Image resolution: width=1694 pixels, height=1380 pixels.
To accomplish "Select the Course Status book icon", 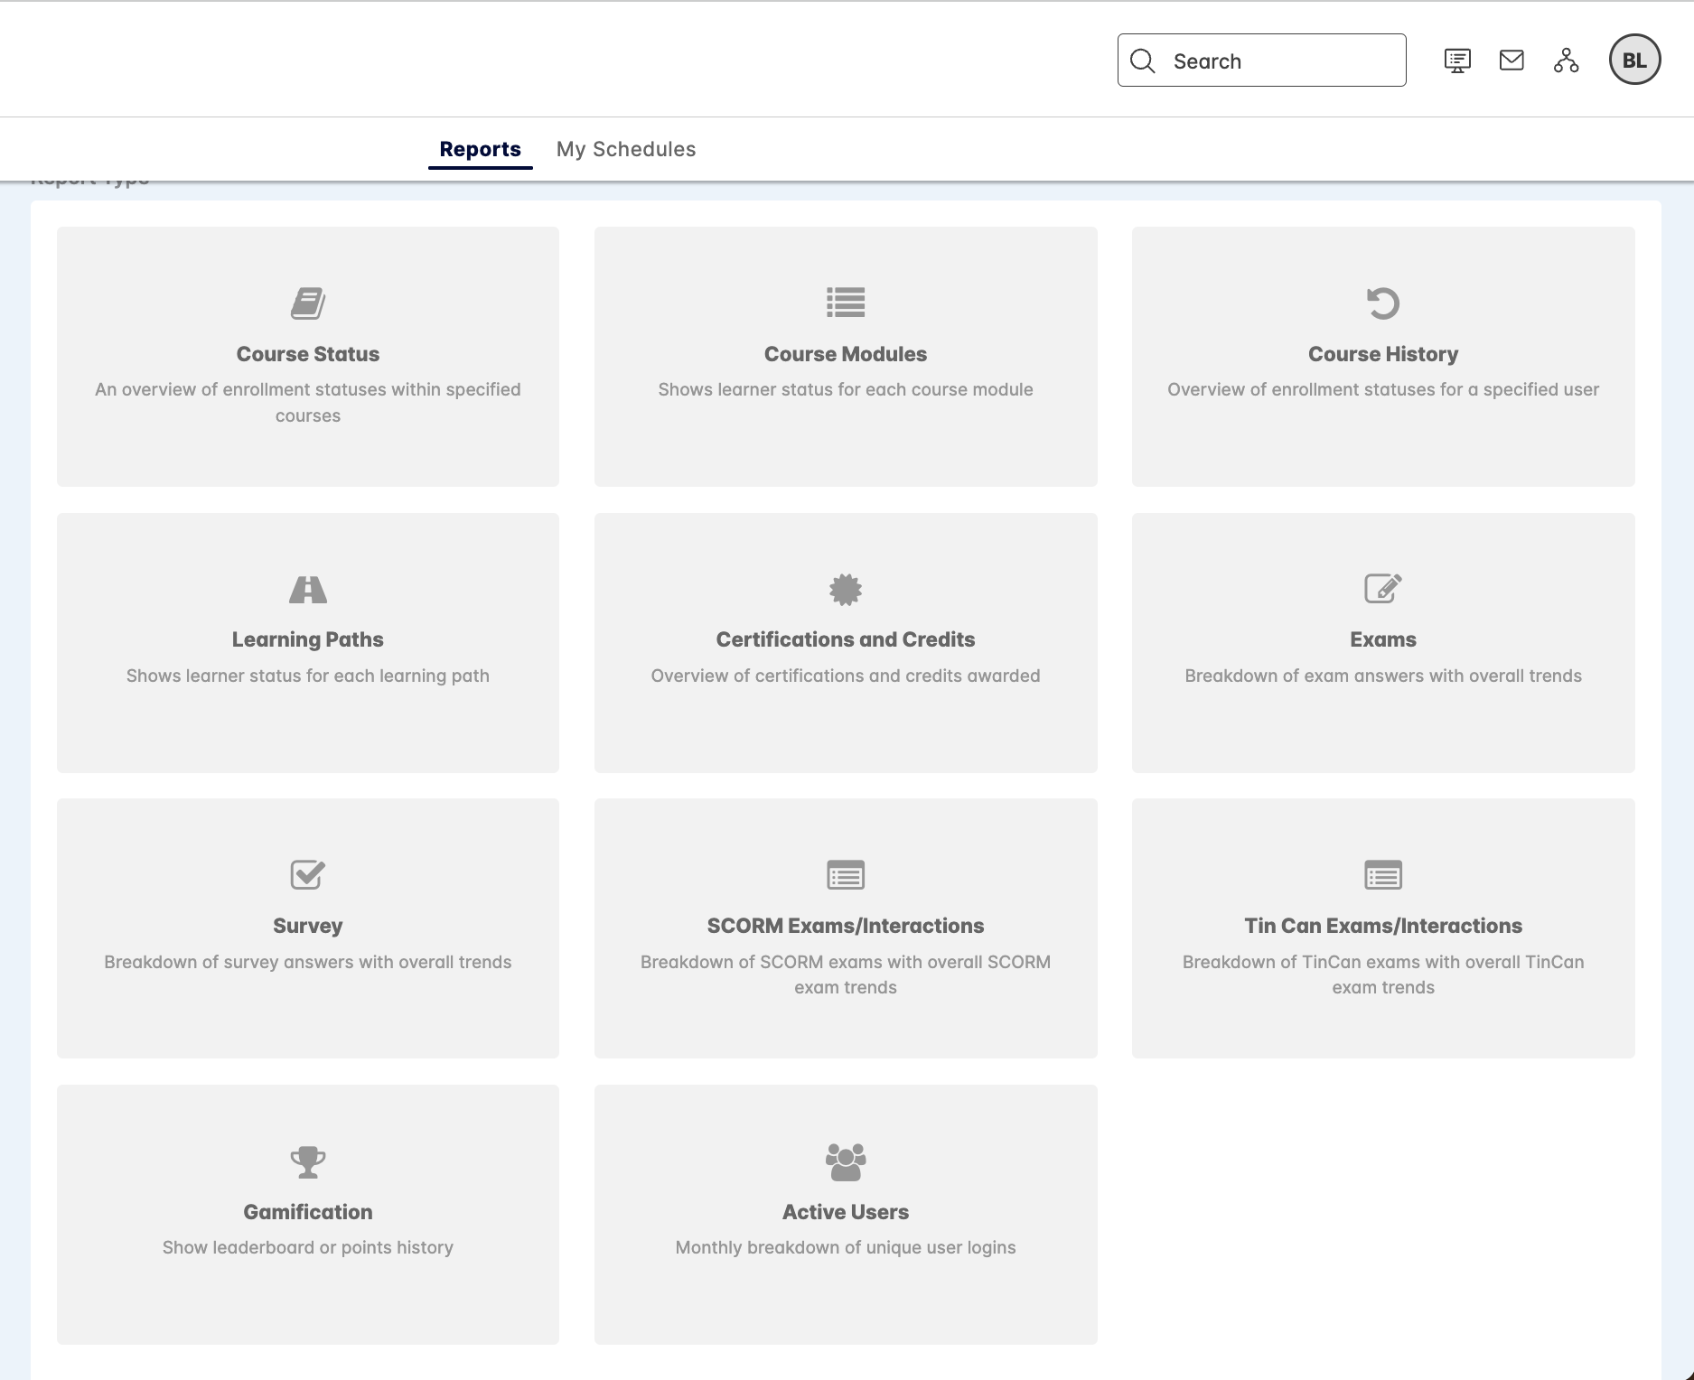I will click(307, 303).
